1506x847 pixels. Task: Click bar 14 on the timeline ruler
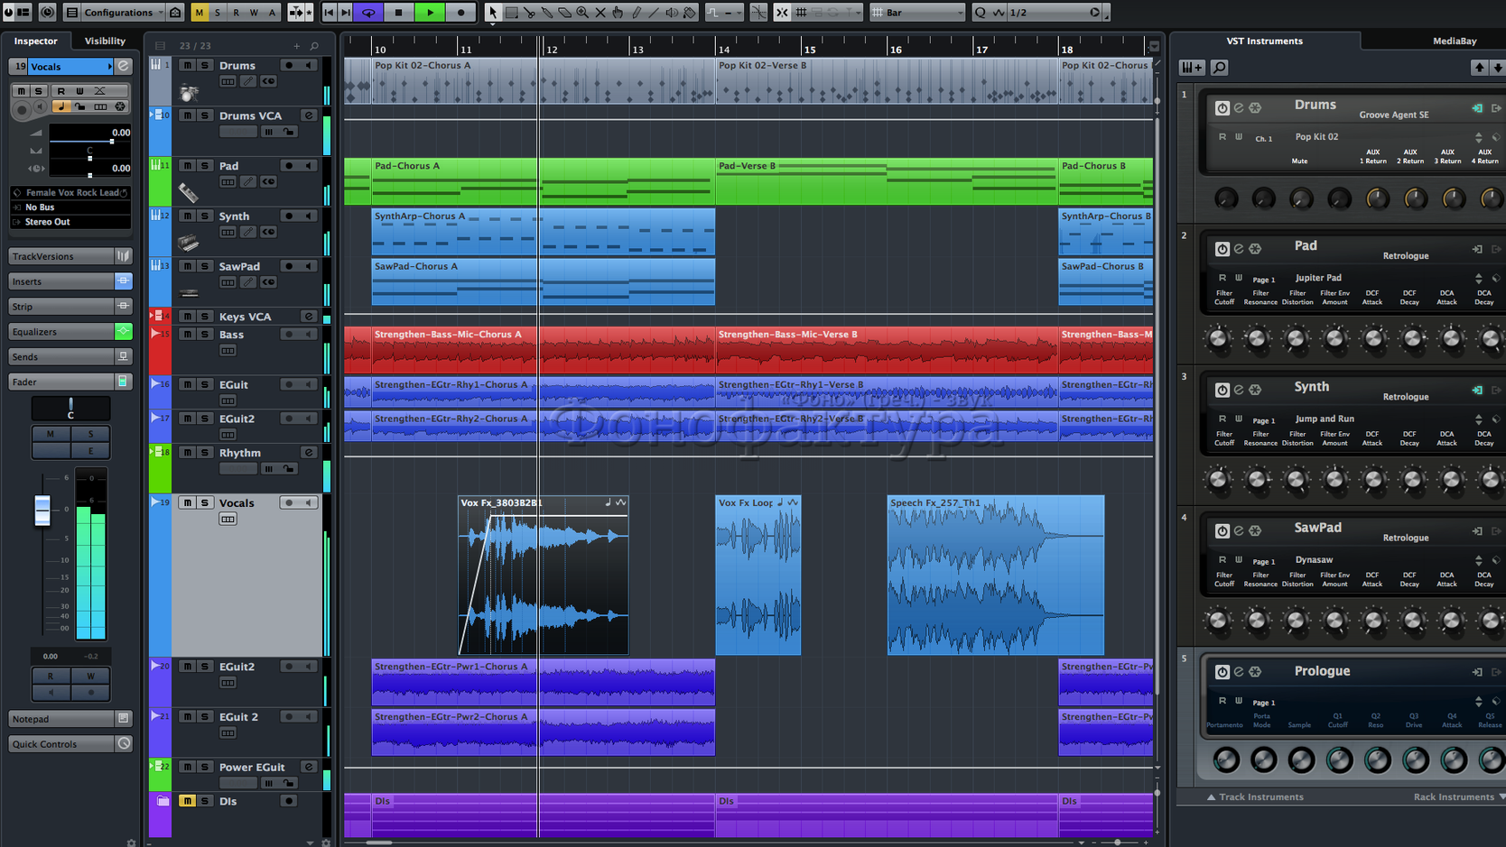723,50
